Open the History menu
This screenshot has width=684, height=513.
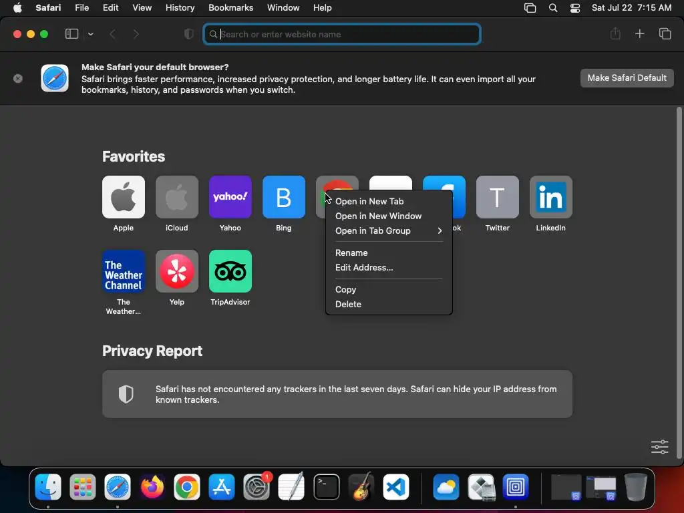[180, 7]
